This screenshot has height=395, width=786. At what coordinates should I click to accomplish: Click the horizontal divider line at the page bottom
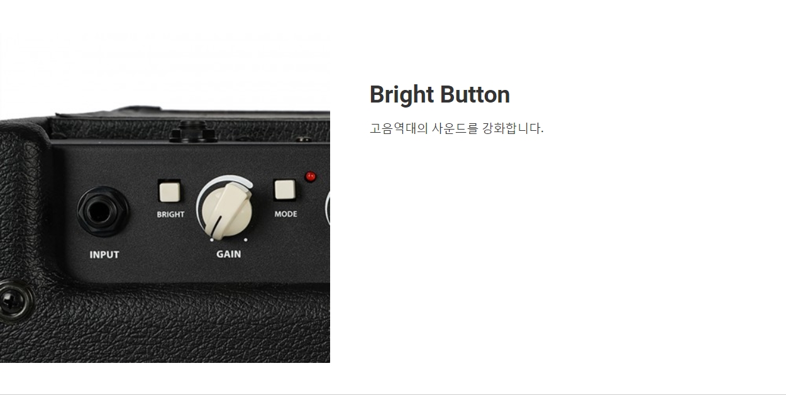tap(393, 394)
